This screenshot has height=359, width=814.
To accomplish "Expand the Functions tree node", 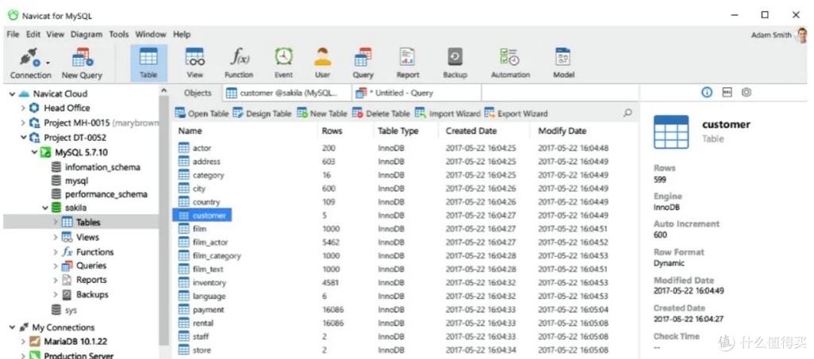I will click(55, 251).
